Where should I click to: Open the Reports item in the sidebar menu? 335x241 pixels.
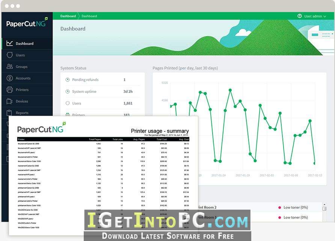[27, 113]
